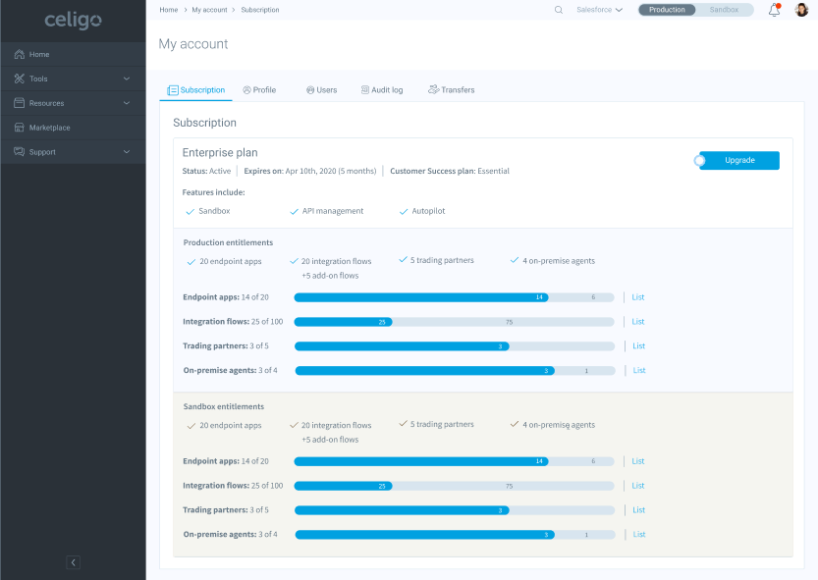Click the search magnifier icon
The width and height of the screenshot is (818, 580).
pyautogui.click(x=559, y=10)
